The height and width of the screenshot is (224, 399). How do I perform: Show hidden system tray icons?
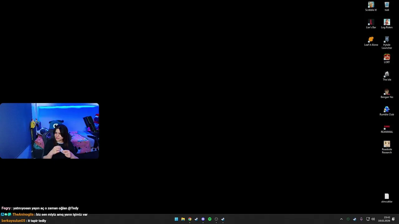(x=341, y=219)
